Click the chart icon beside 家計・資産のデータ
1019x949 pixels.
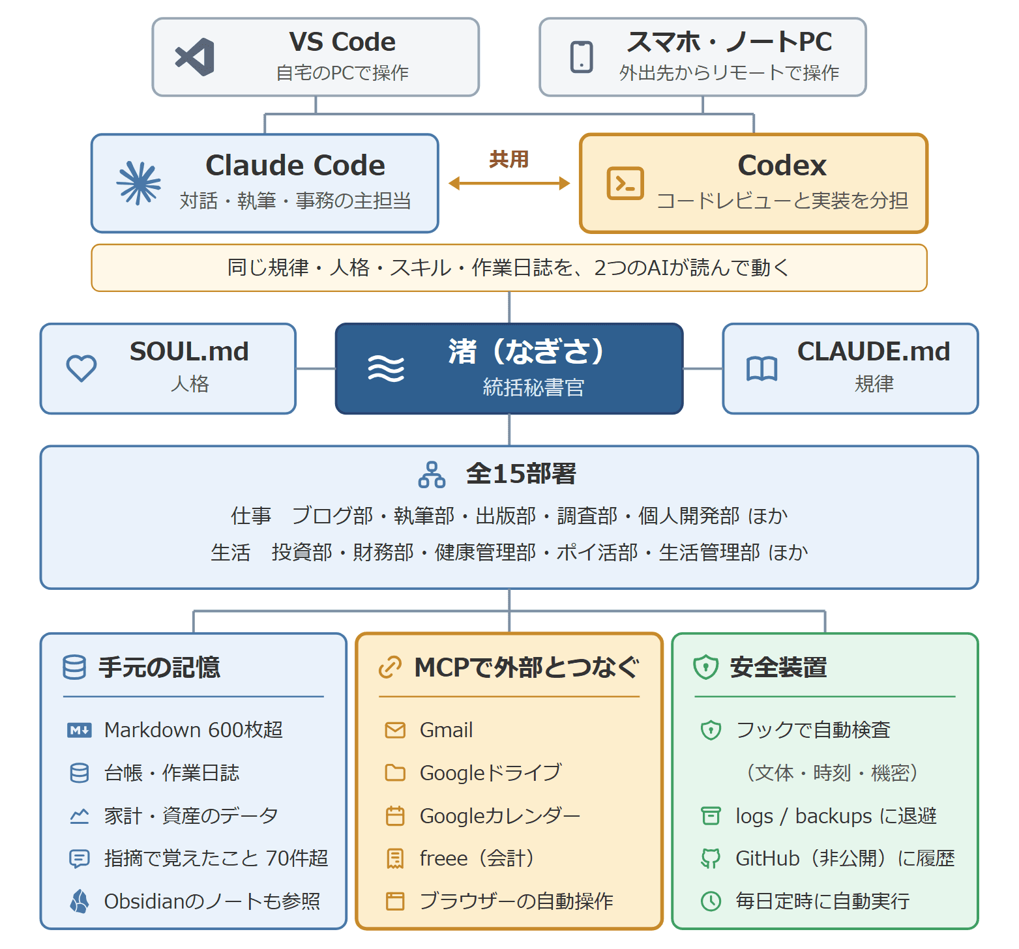pyautogui.click(x=80, y=816)
